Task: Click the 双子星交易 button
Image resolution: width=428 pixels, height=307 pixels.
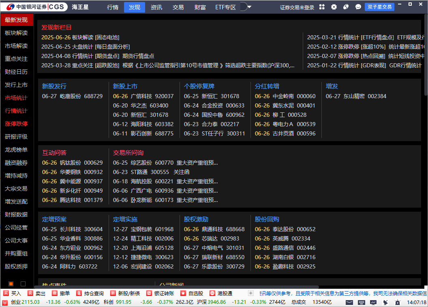Action: tap(379, 7)
